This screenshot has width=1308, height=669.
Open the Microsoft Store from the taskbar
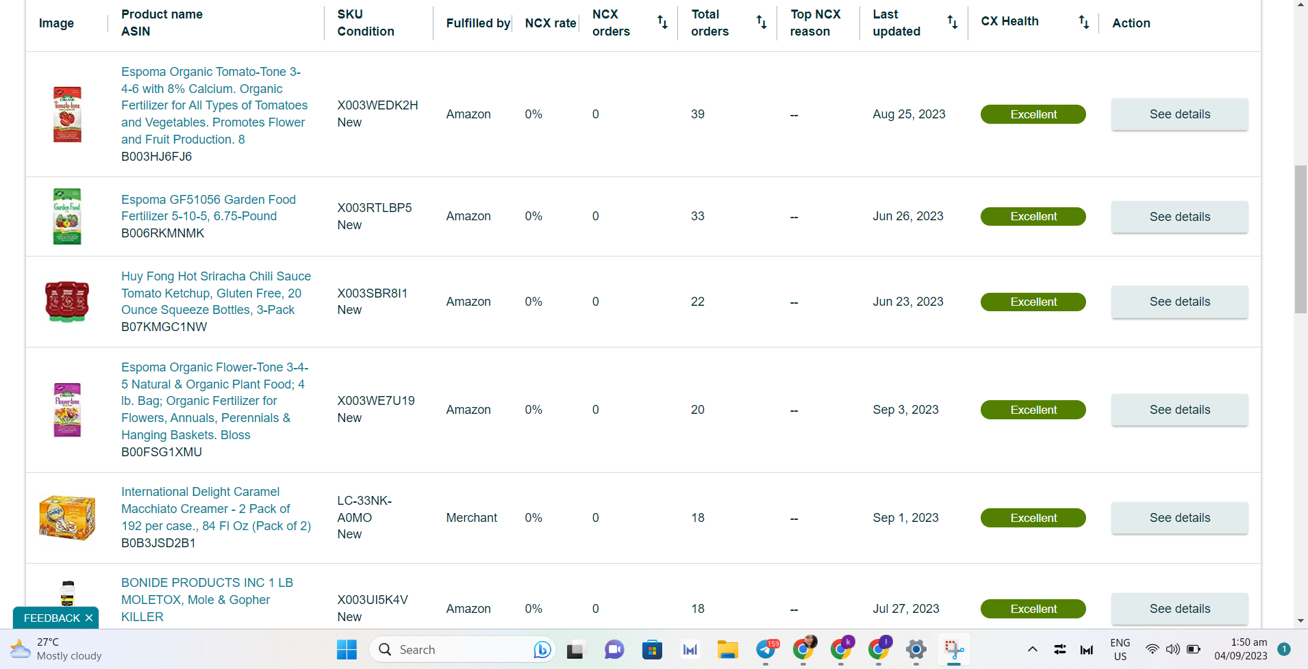pyautogui.click(x=652, y=649)
